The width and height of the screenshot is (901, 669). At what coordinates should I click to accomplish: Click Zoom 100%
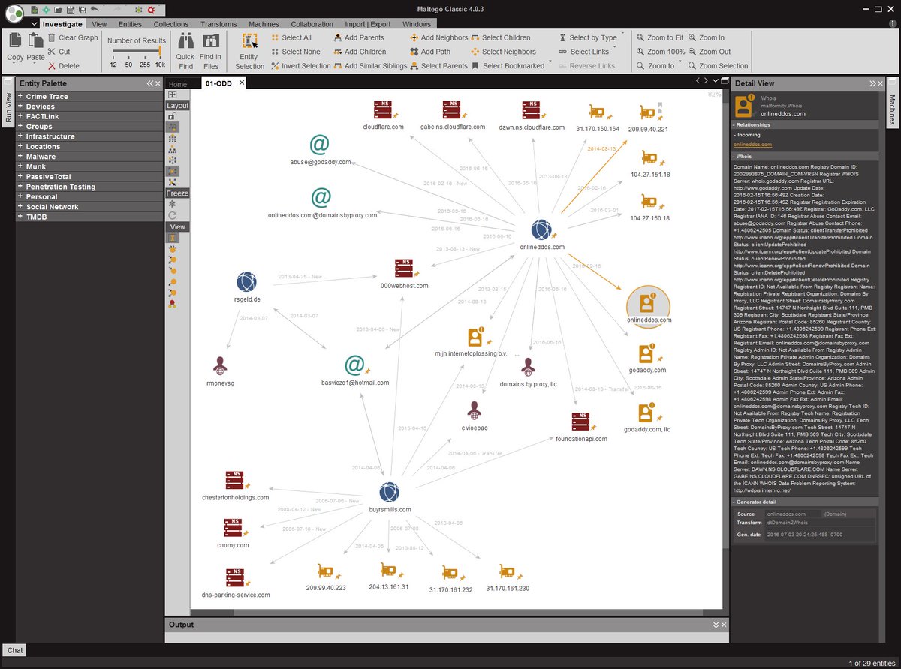661,52
